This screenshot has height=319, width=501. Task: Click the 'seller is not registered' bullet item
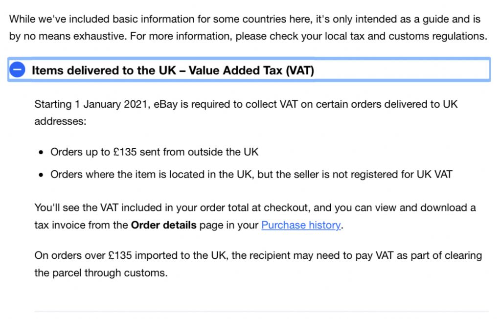click(x=251, y=175)
